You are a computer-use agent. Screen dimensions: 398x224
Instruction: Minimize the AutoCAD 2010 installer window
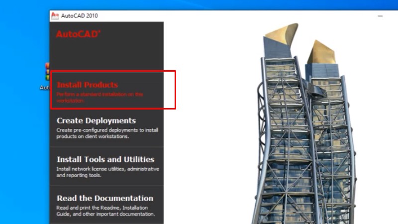click(380, 15)
